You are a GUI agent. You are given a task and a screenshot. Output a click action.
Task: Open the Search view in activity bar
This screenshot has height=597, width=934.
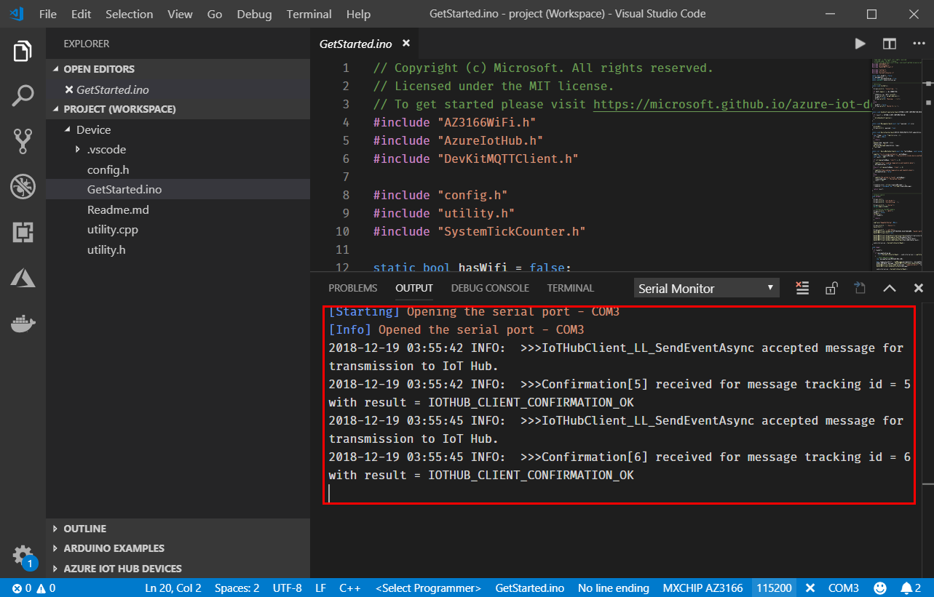[x=23, y=96]
